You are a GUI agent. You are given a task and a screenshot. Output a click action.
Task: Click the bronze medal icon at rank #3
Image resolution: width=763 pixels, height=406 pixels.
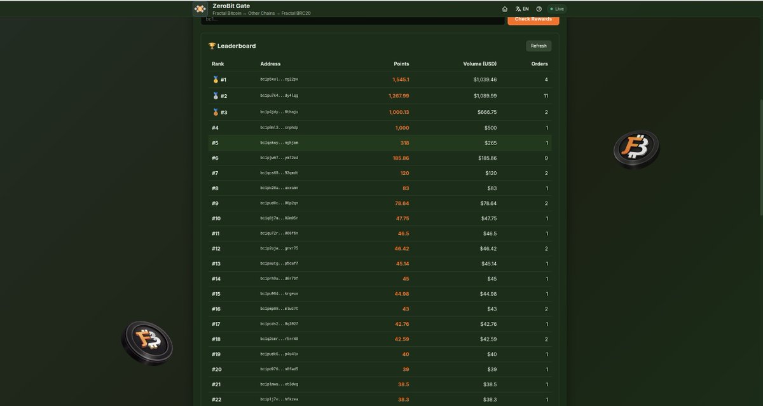(x=216, y=113)
